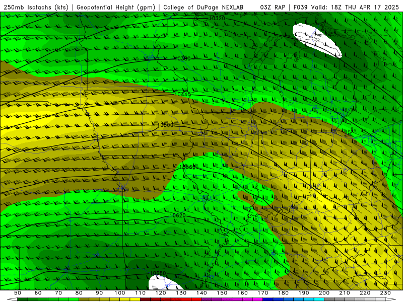Click the 140 value on the color scale
403x302 pixels.
pyautogui.click(x=201, y=293)
